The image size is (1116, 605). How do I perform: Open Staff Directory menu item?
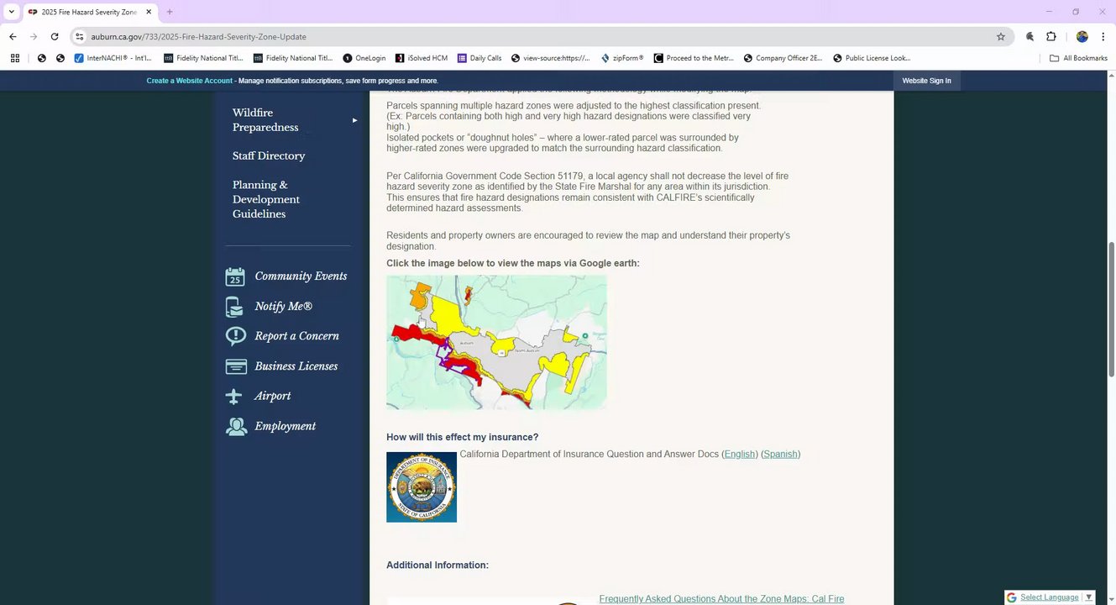269,156
